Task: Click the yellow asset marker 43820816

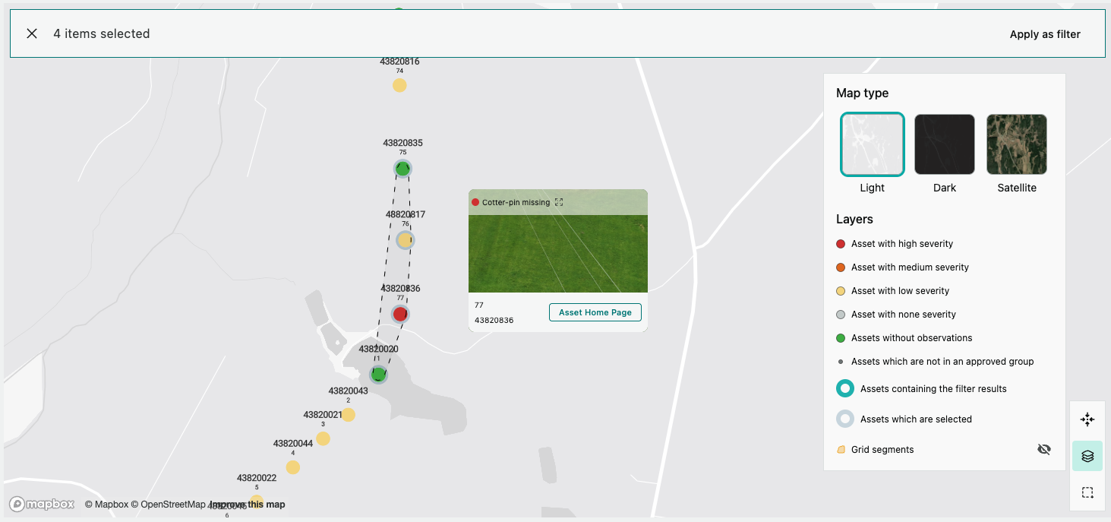Action: (399, 85)
